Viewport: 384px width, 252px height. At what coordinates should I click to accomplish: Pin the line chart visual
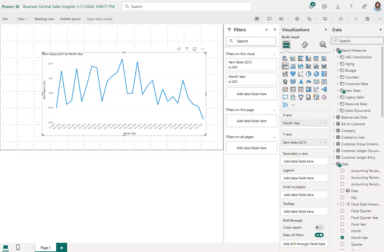pos(179,49)
